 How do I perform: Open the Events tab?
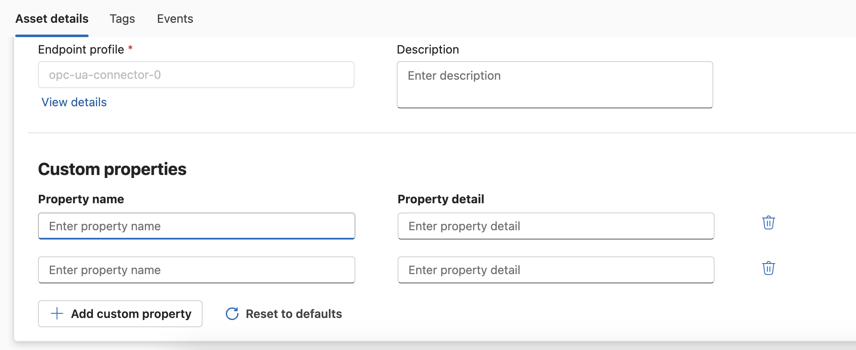[x=175, y=19]
